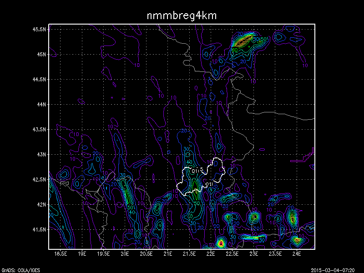Image resolution: width=364 pixels, height=273 pixels.
Task: Click the 42.5N latitude label
Action: point(39,179)
